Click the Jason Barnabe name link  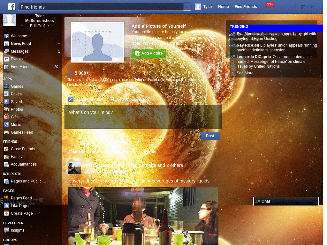(x=82, y=152)
